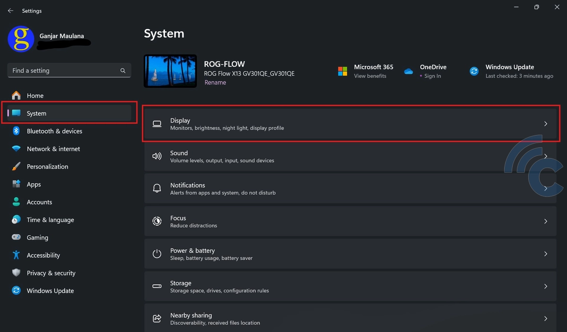This screenshot has width=567, height=332.
Task: Click the Network Wi-Fi icon
Action: 17,149
